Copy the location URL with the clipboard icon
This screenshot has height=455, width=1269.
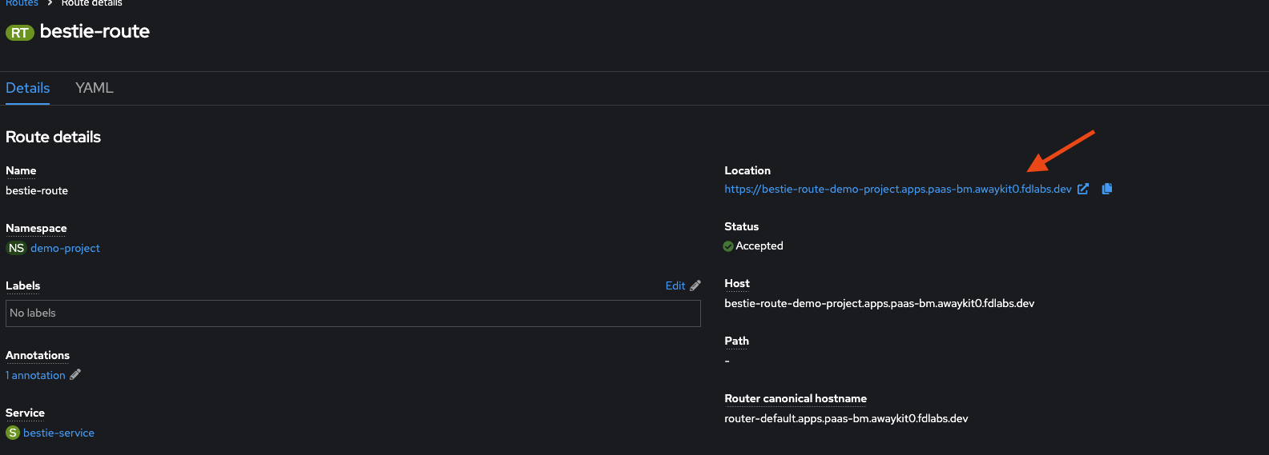1107,189
